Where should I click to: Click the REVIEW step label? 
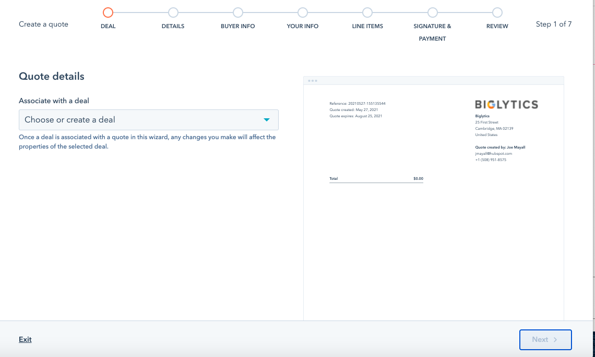[497, 26]
